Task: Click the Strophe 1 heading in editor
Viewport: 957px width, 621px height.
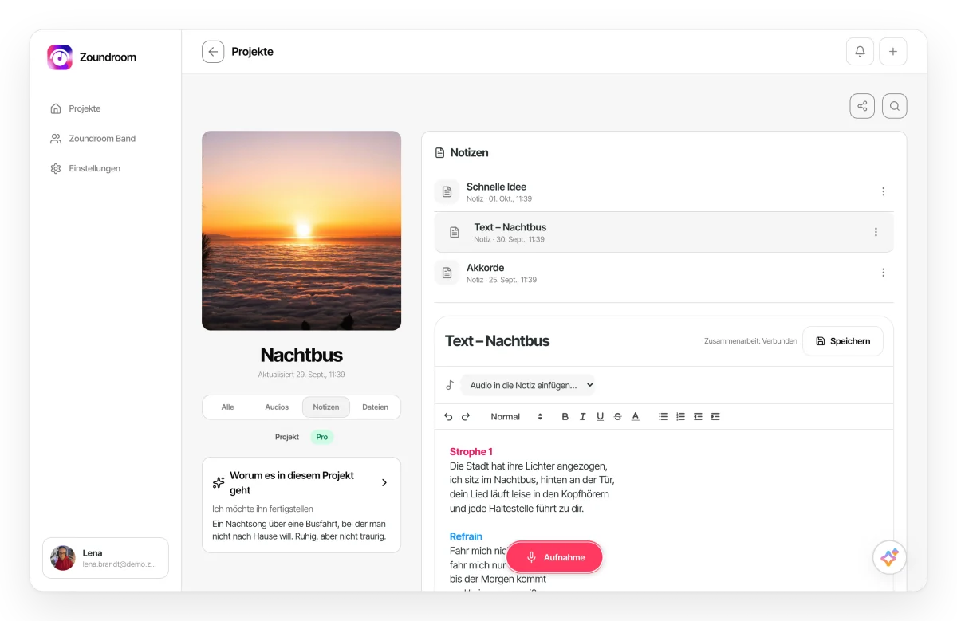Action: click(471, 452)
